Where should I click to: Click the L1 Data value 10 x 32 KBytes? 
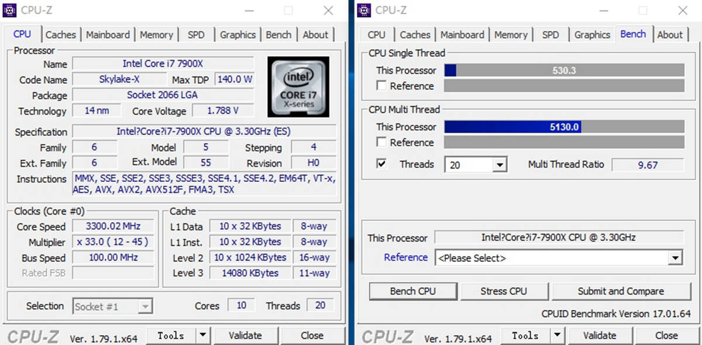(250, 226)
